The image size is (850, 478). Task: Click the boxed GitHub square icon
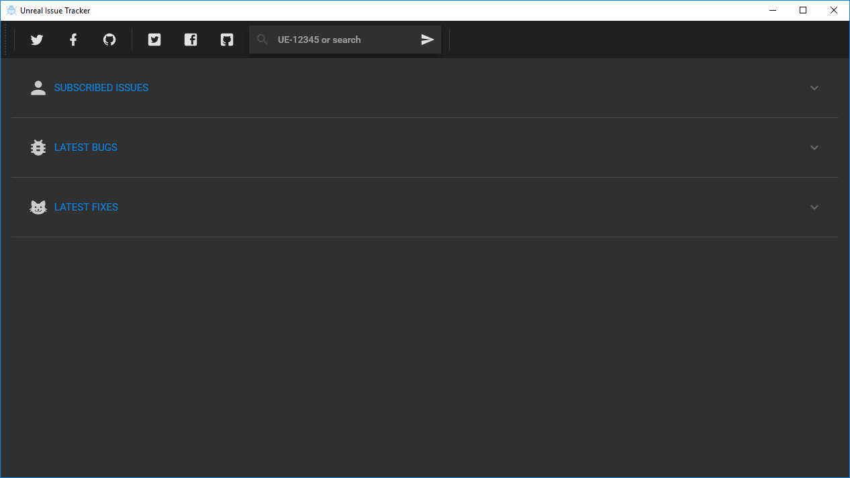tap(227, 40)
